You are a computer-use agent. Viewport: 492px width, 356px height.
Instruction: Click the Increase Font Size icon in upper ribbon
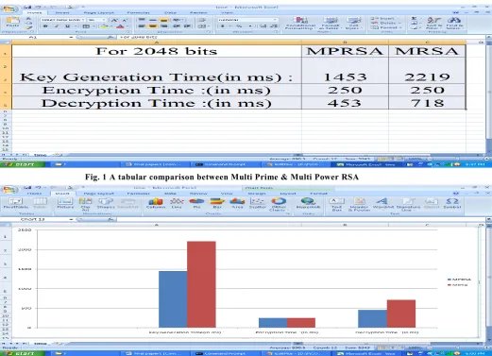coord(114,20)
